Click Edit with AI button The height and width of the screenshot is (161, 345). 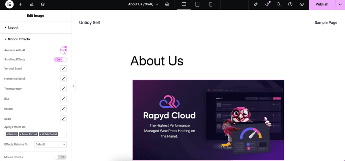point(63,50)
